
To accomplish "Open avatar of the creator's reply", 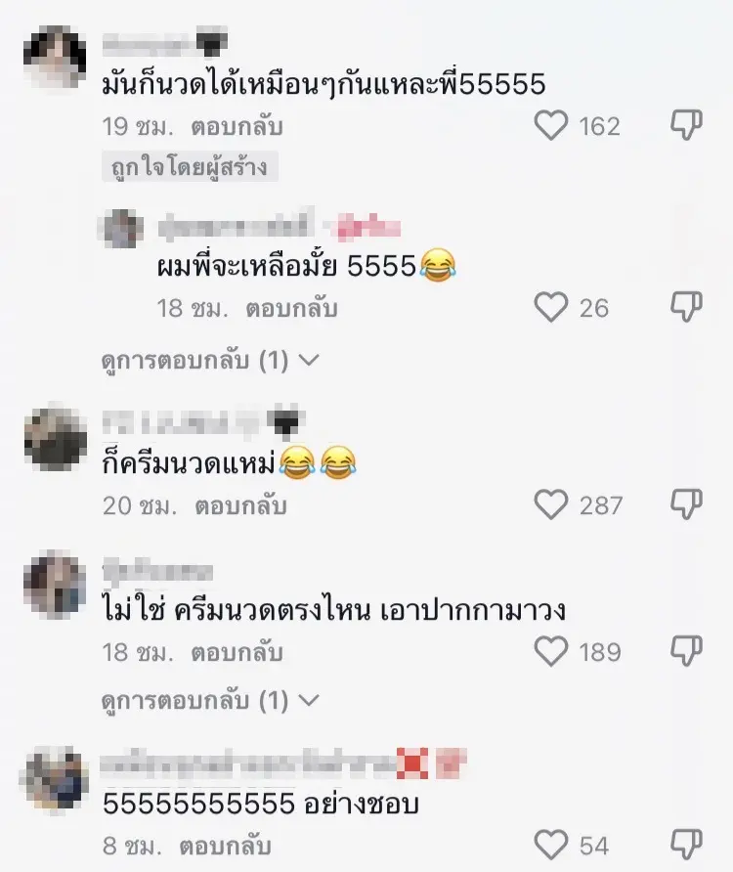I will (x=121, y=228).
